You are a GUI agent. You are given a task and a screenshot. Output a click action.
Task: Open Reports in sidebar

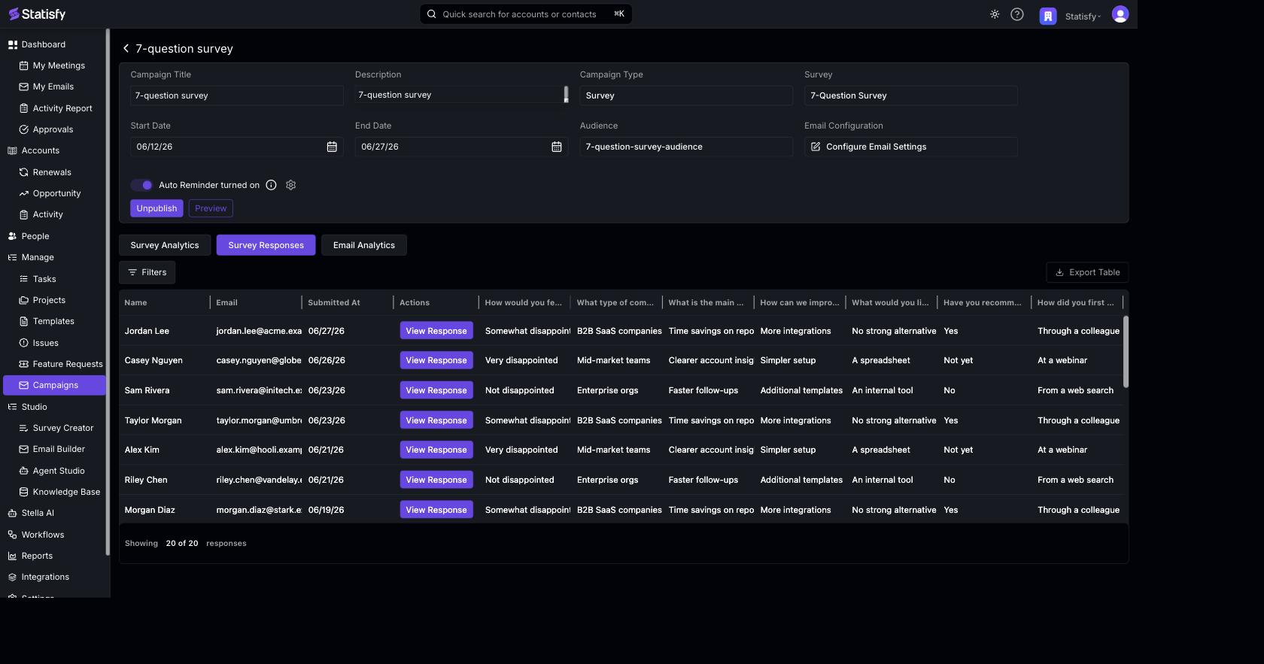(x=30, y=556)
